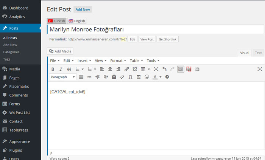
Task: Open Analytics in the sidebar
Action: [x=17, y=17]
